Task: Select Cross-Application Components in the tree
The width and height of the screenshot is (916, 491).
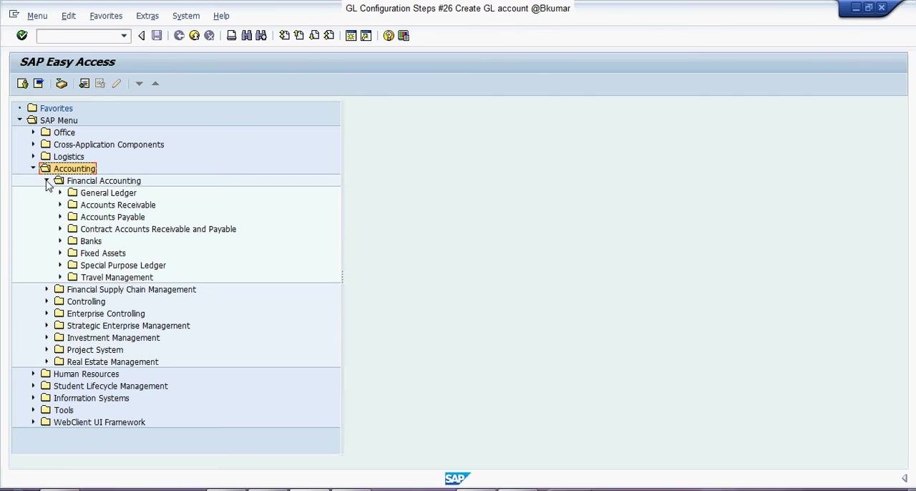Action: point(109,145)
